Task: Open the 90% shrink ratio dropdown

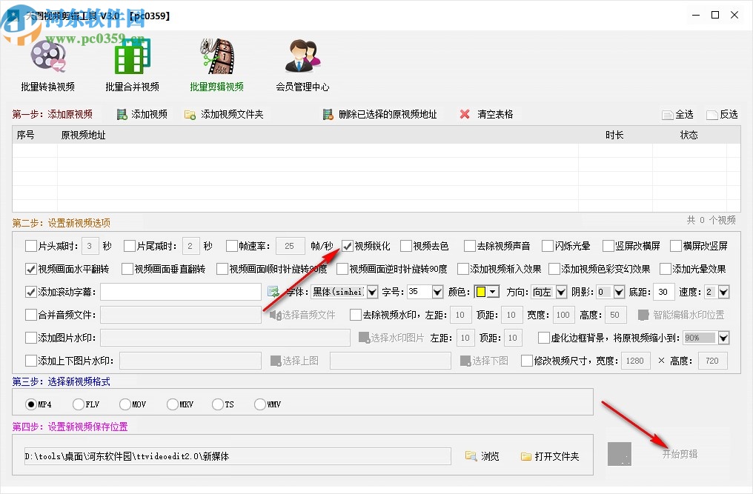Action: 723,338
